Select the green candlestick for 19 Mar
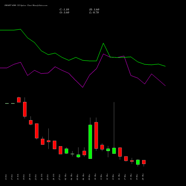Screen dimensions: 186x186 click(138, 162)
